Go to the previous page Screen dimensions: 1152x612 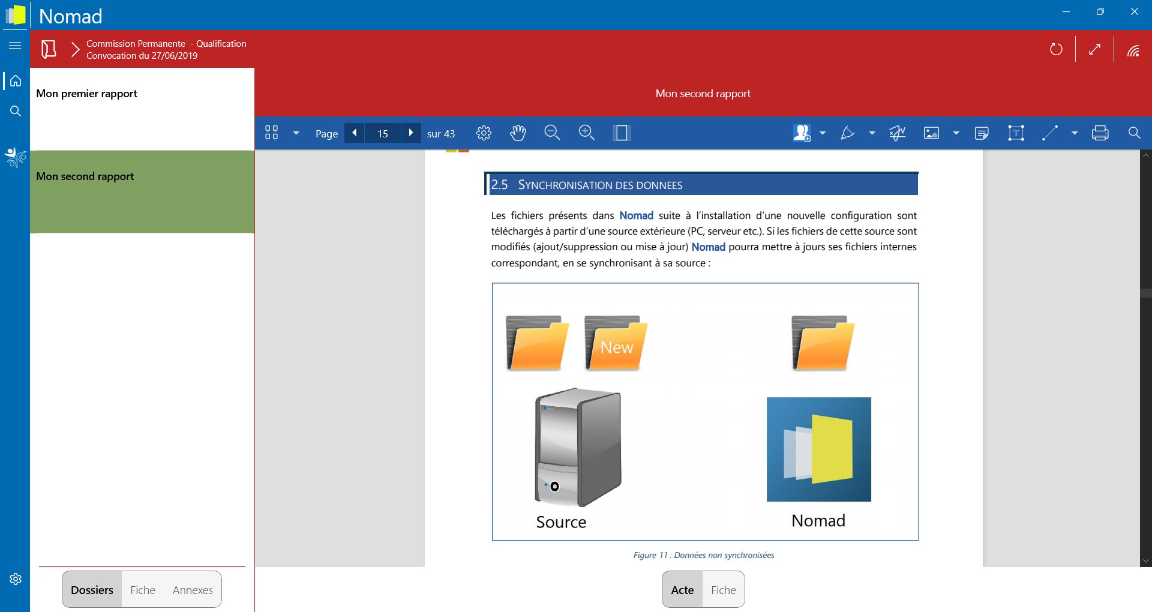coord(355,133)
